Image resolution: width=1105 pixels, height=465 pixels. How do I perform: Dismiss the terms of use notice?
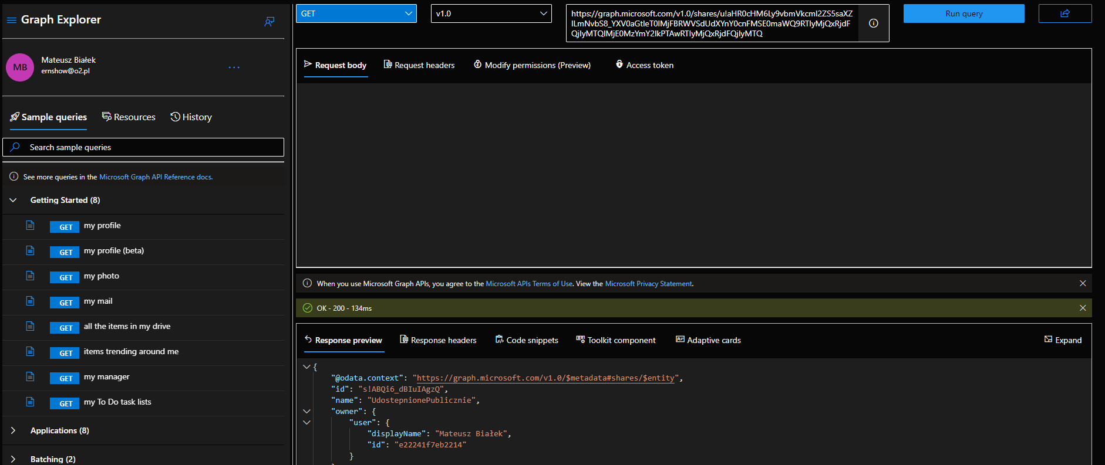(x=1083, y=283)
